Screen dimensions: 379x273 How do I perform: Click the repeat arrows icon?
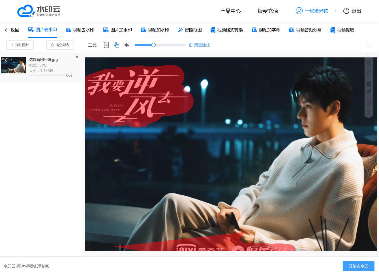(x=369, y=72)
